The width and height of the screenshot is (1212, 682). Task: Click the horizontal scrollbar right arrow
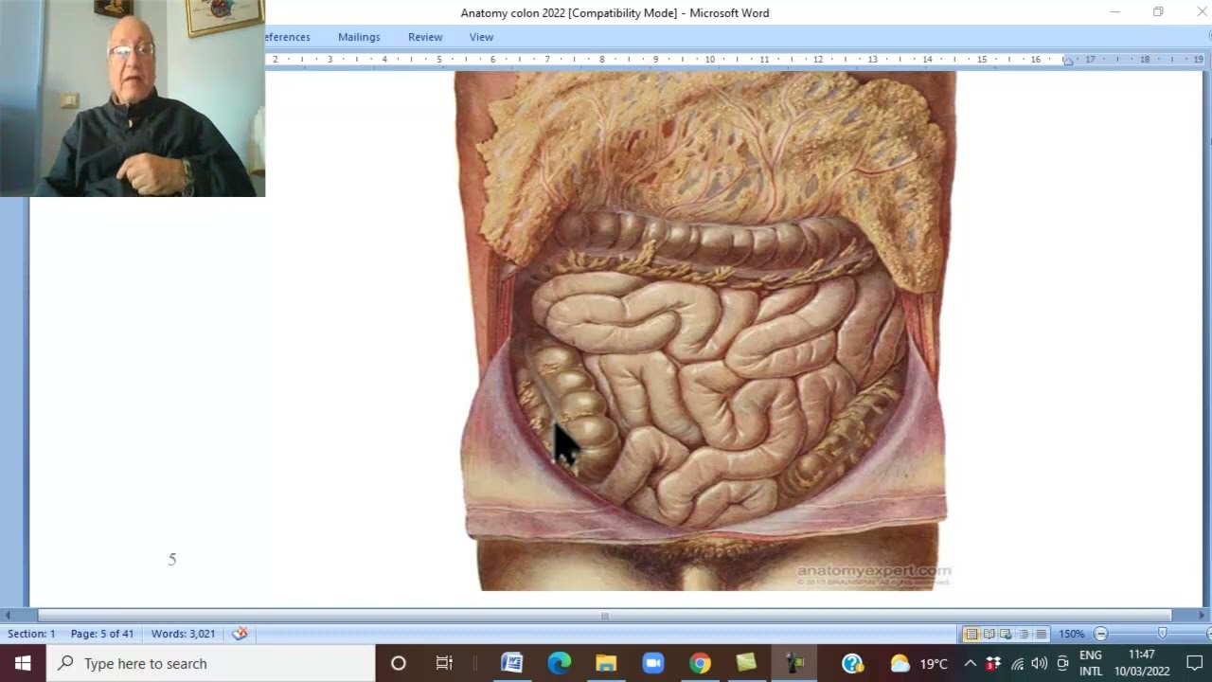[1202, 616]
